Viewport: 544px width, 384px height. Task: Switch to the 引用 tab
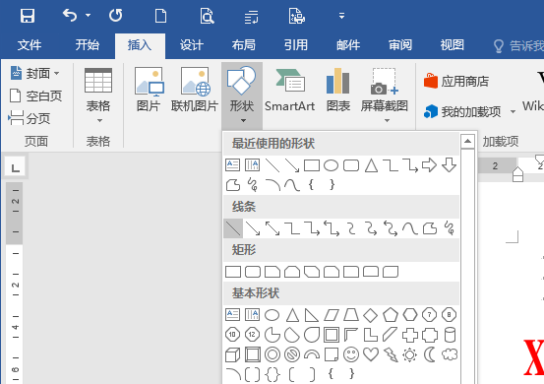(x=295, y=45)
